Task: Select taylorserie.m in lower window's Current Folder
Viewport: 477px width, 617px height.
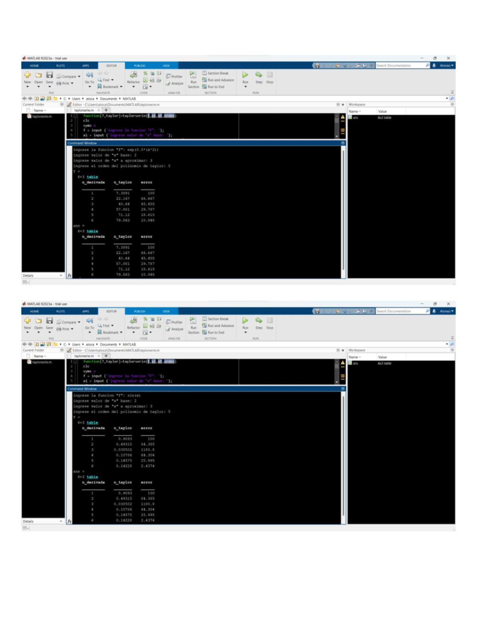Action: pos(42,362)
